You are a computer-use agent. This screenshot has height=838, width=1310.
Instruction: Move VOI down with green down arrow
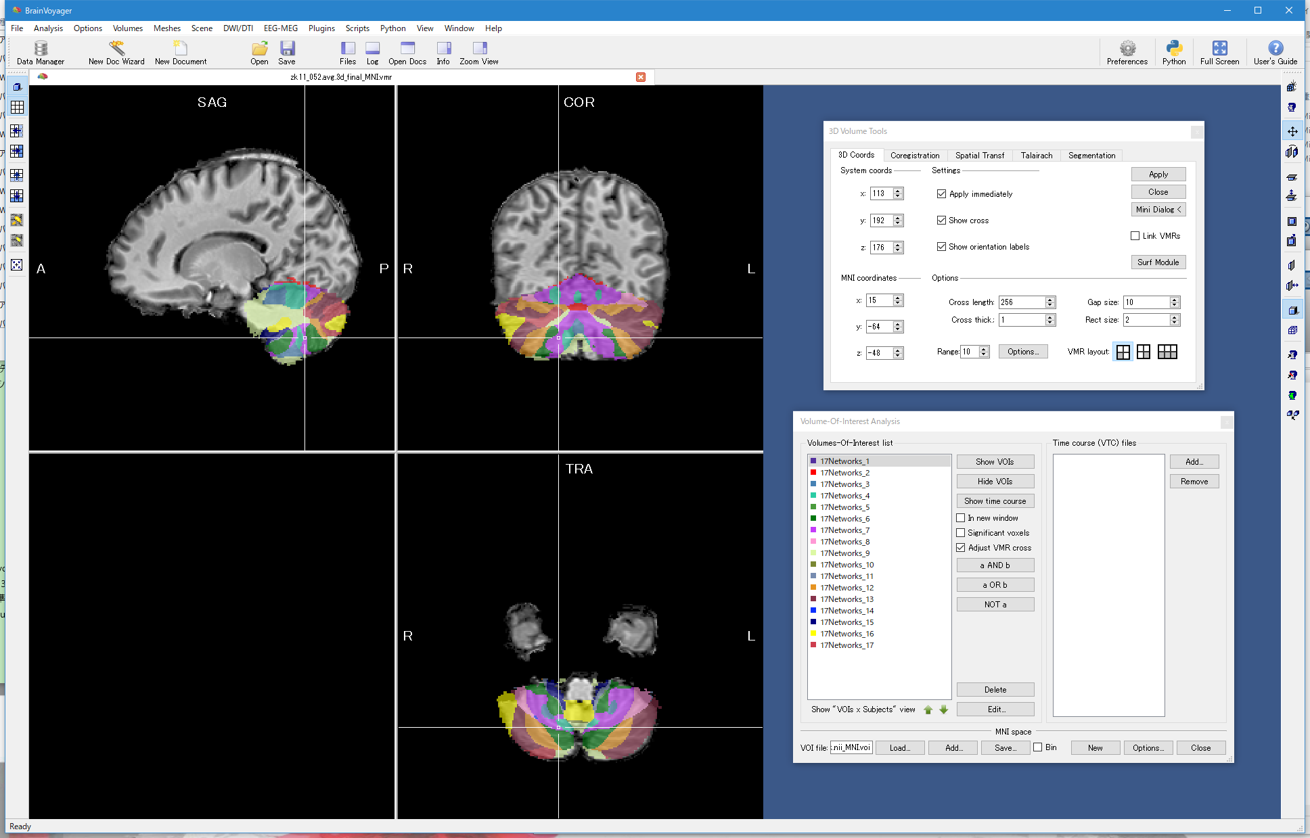[943, 709]
